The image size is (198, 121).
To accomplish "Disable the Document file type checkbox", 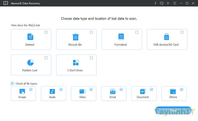I will [x=152, y=90].
